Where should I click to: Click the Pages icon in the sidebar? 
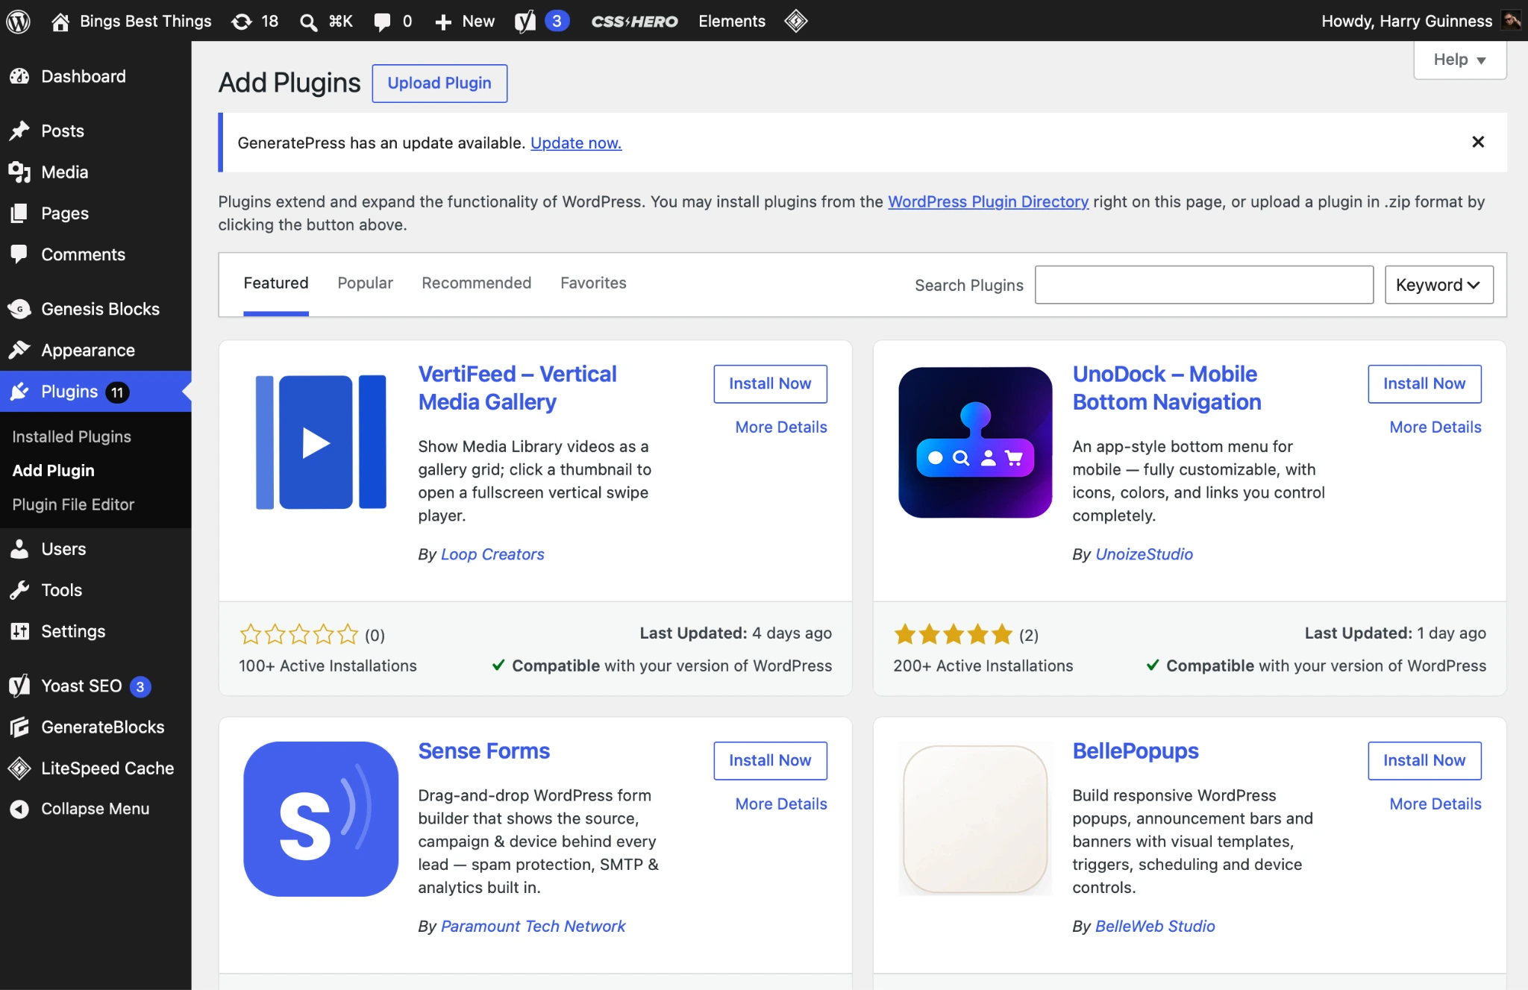[20, 213]
